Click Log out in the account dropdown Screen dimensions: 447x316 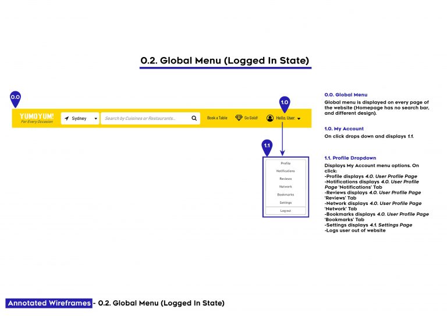286,211
